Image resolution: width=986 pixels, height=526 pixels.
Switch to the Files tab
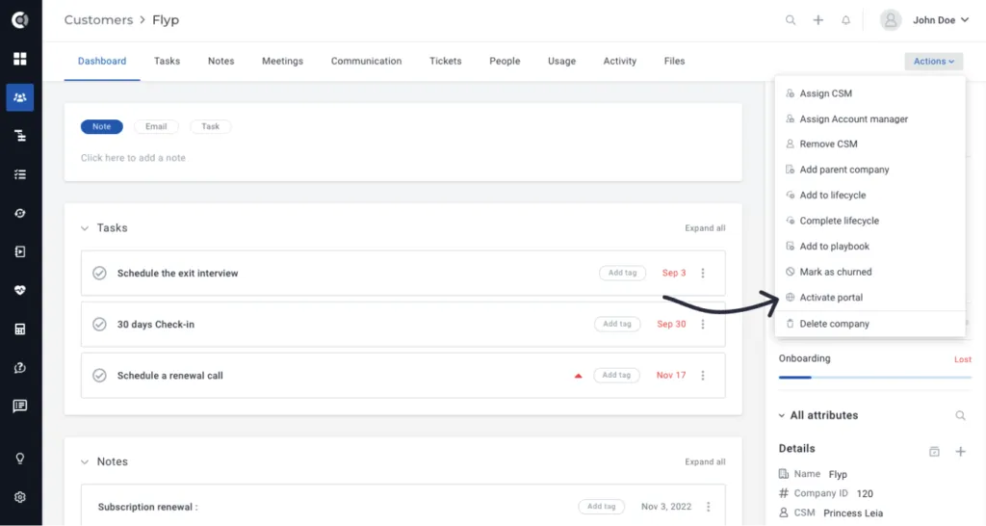click(x=674, y=61)
